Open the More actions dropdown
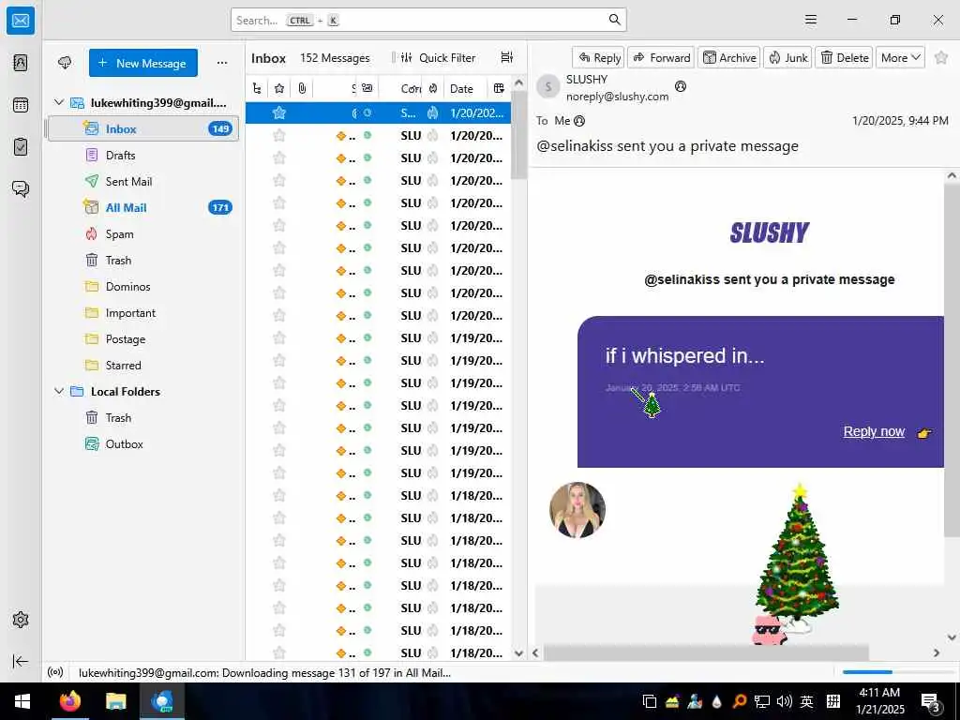 point(900,57)
